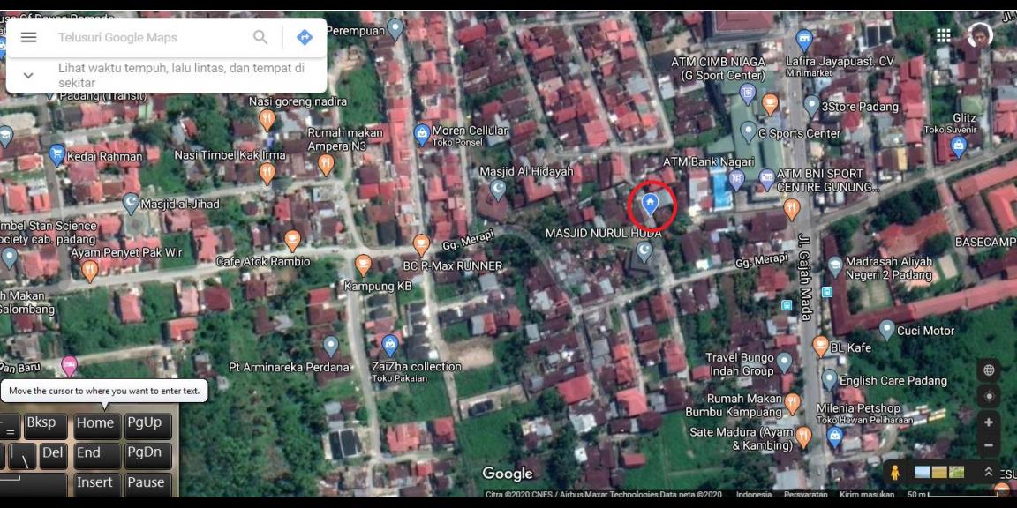Click the globe view icon

(989, 370)
